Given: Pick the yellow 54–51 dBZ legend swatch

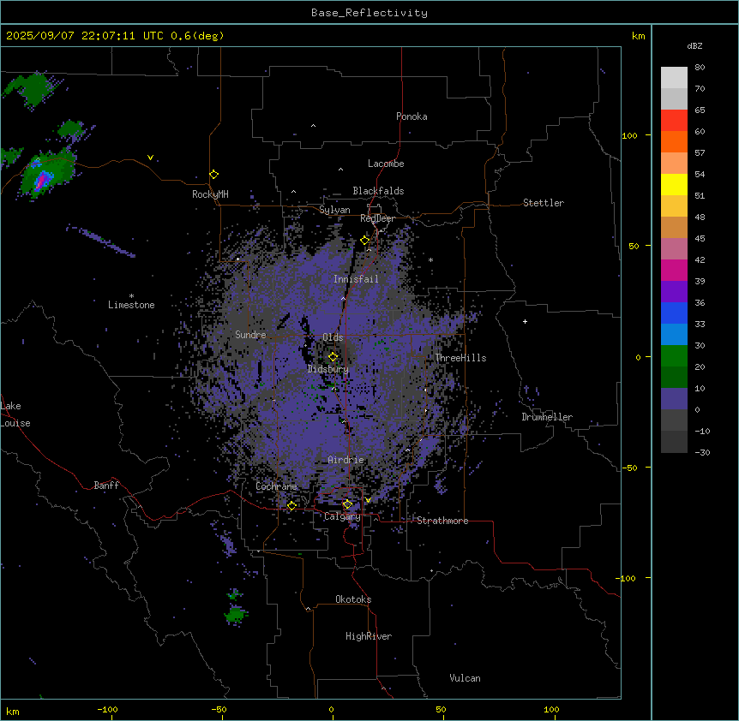Looking at the screenshot, I should click(x=674, y=184).
